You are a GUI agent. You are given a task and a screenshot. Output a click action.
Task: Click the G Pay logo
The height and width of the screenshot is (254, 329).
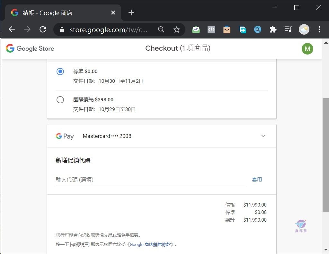[65, 136]
